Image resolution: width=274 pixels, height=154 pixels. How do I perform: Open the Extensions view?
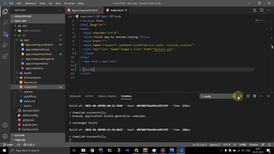coord(5,56)
